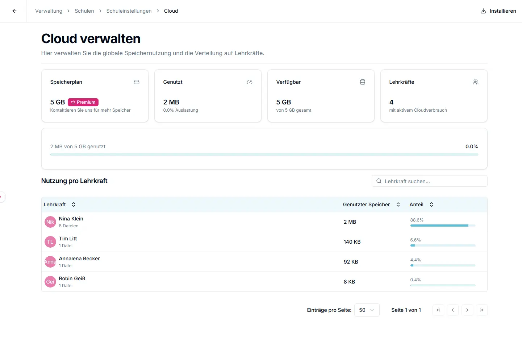Screen dimensions: 522x339
Task: Click Robin Geiß's avatar
Action: coord(50,282)
